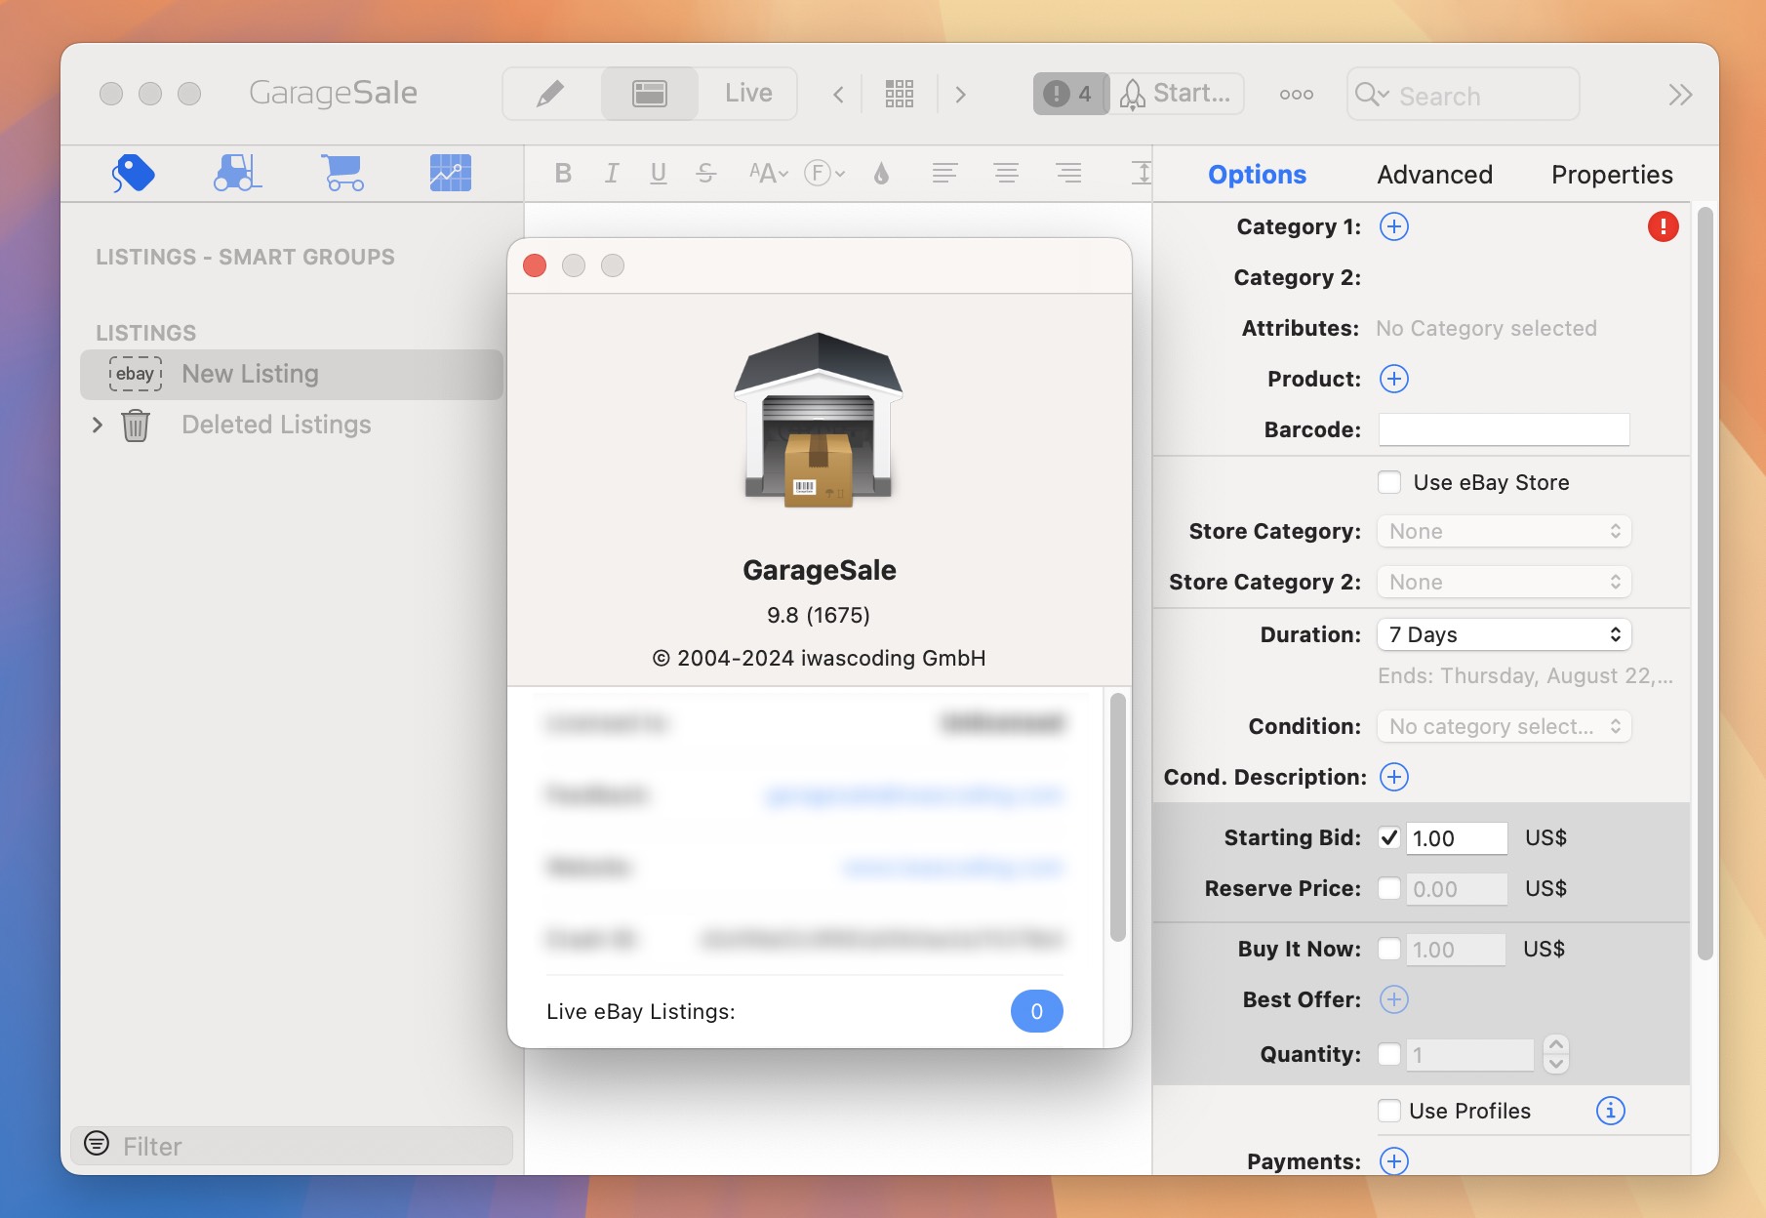Click the Quantity stepper control
This screenshot has height=1218, width=1766.
(x=1556, y=1054)
